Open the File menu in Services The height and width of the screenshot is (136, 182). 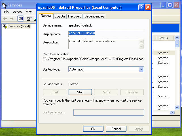pos(6,12)
